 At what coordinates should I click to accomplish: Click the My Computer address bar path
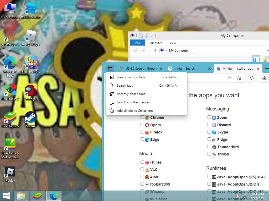point(179,51)
